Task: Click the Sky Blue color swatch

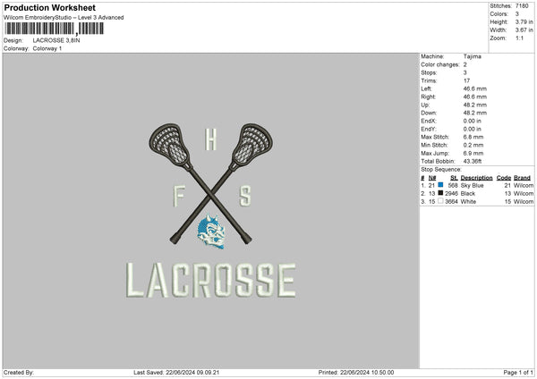Action: [x=440, y=185]
